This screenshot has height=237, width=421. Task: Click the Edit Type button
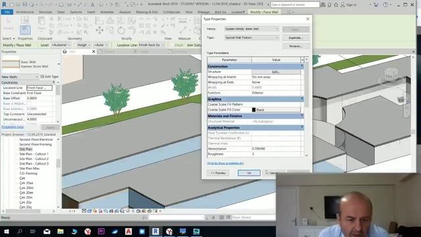[49, 76]
